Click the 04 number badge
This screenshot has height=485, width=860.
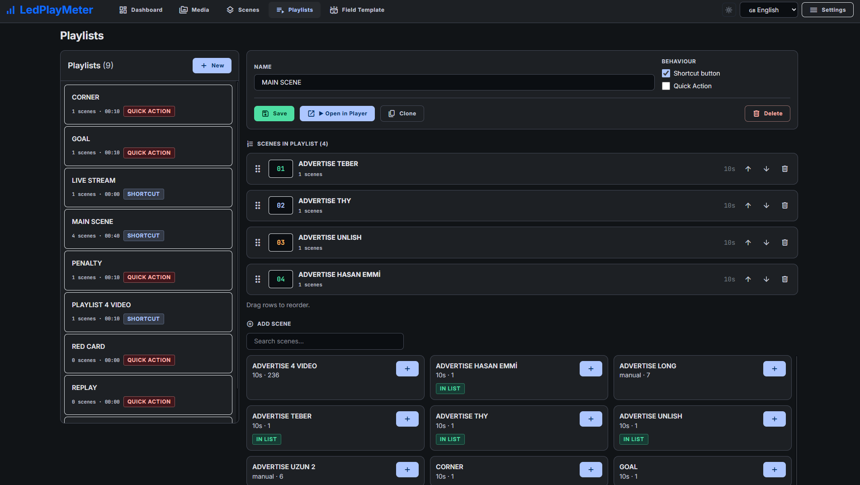pyautogui.click(x=281, y=279)
